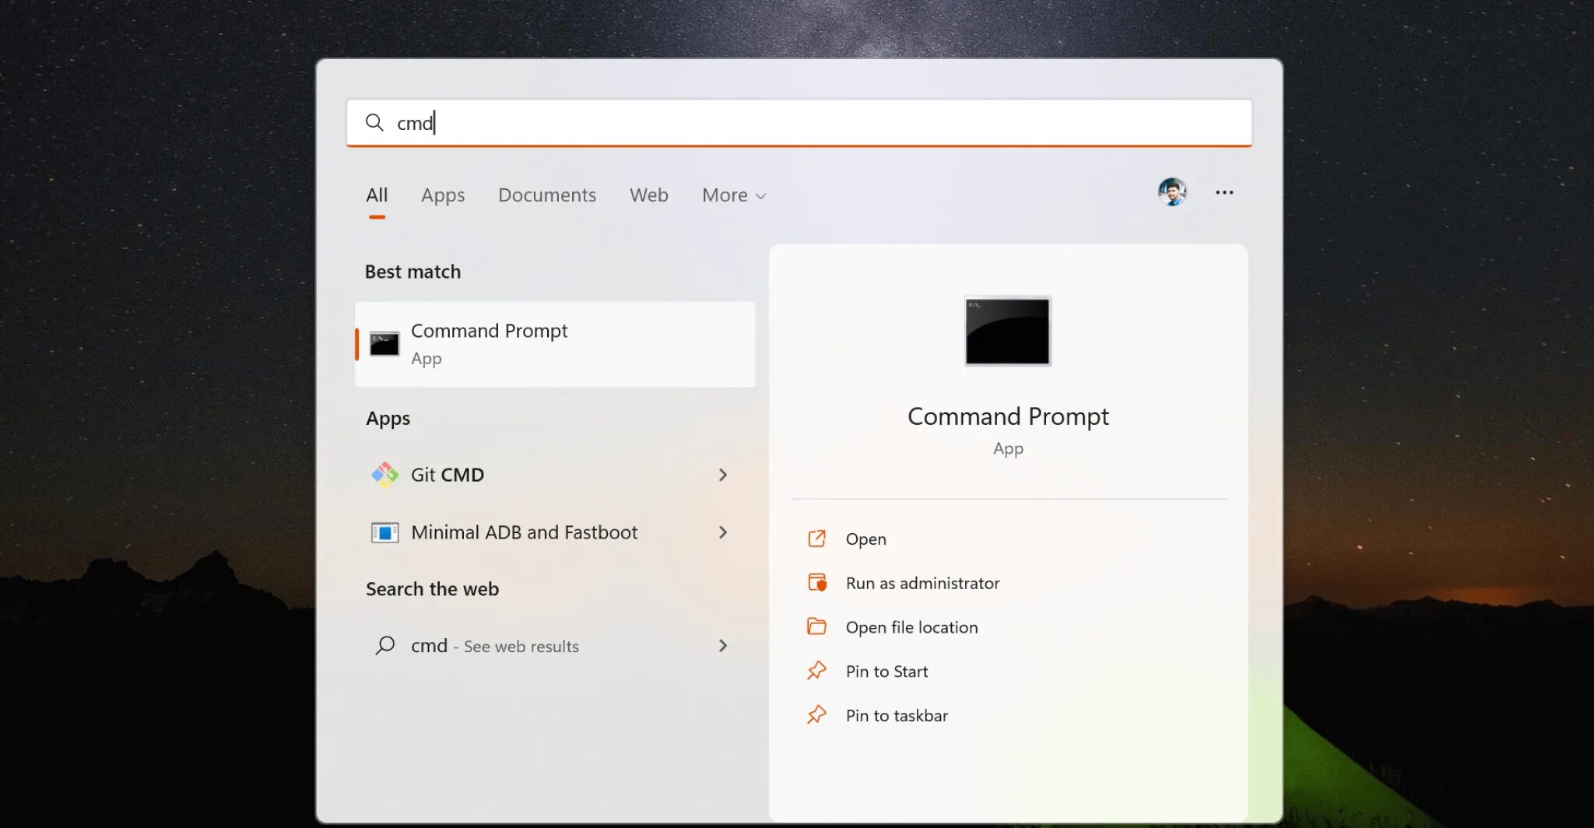Image resolution: width=1594 pixels, height=828 pixels.
Task: Click the web search magnifier icon beside cmd
Action: pyautogui.click(x=384, y=646)
